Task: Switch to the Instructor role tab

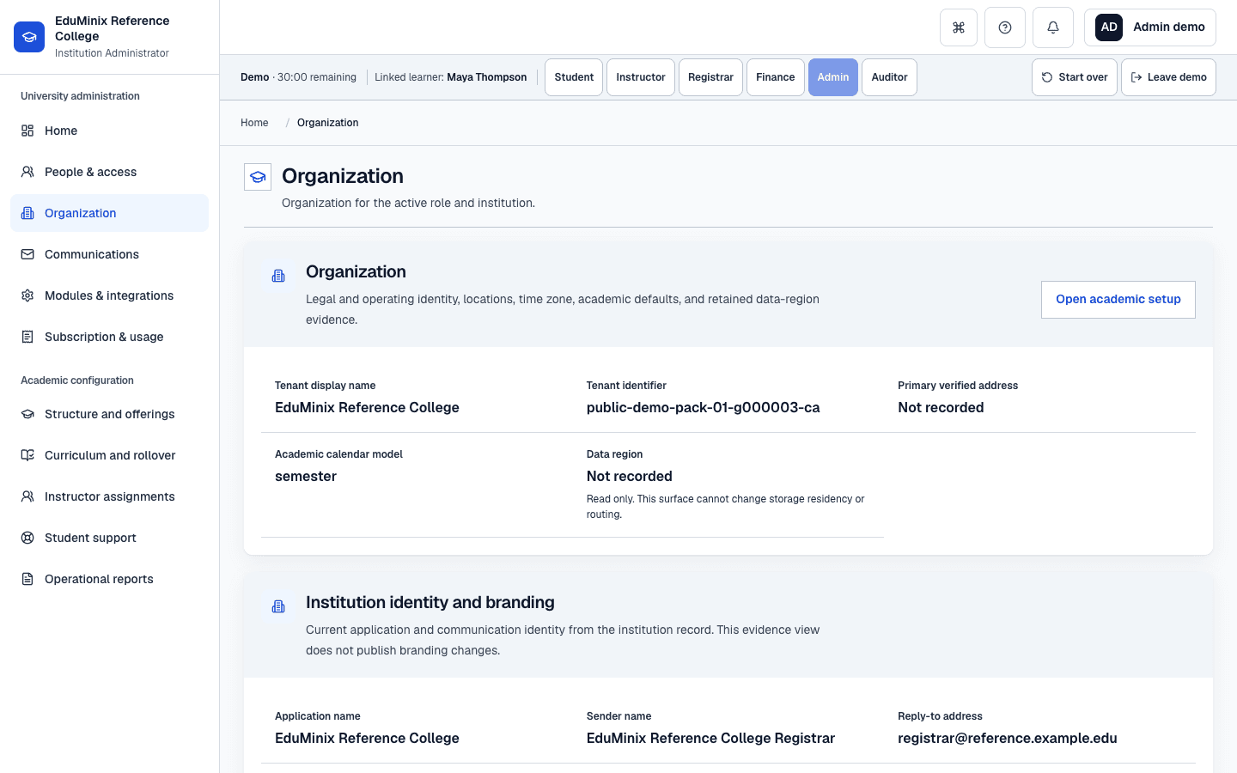Action: 641,77
